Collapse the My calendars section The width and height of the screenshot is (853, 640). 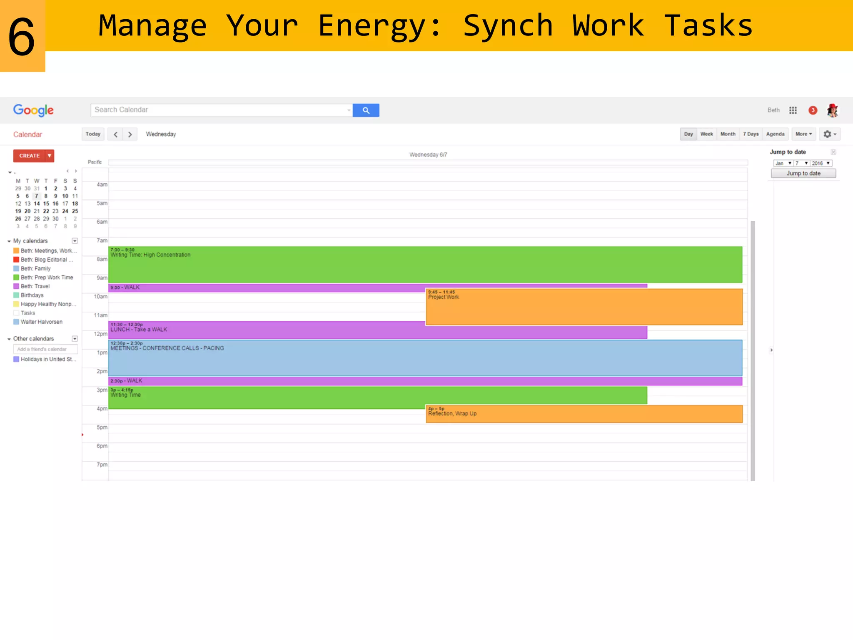pos(9,241)
